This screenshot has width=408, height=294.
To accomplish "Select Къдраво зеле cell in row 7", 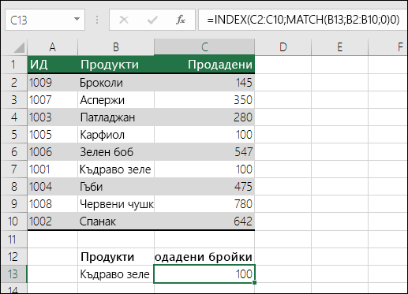I will [116, 169].
